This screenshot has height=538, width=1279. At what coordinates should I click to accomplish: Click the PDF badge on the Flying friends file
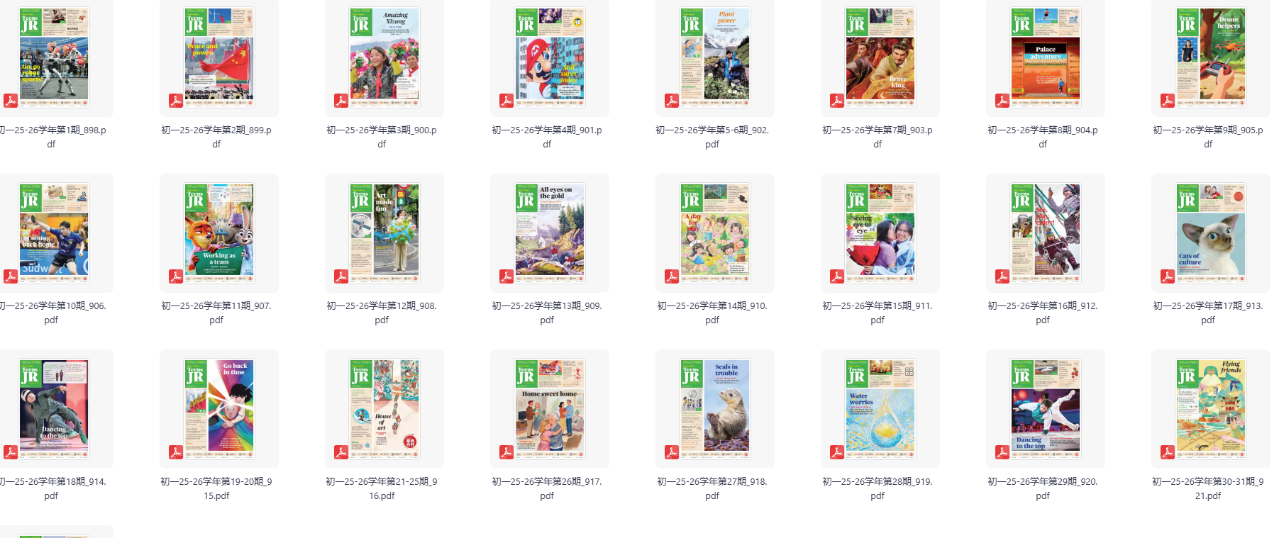[x=1167, y=452]
